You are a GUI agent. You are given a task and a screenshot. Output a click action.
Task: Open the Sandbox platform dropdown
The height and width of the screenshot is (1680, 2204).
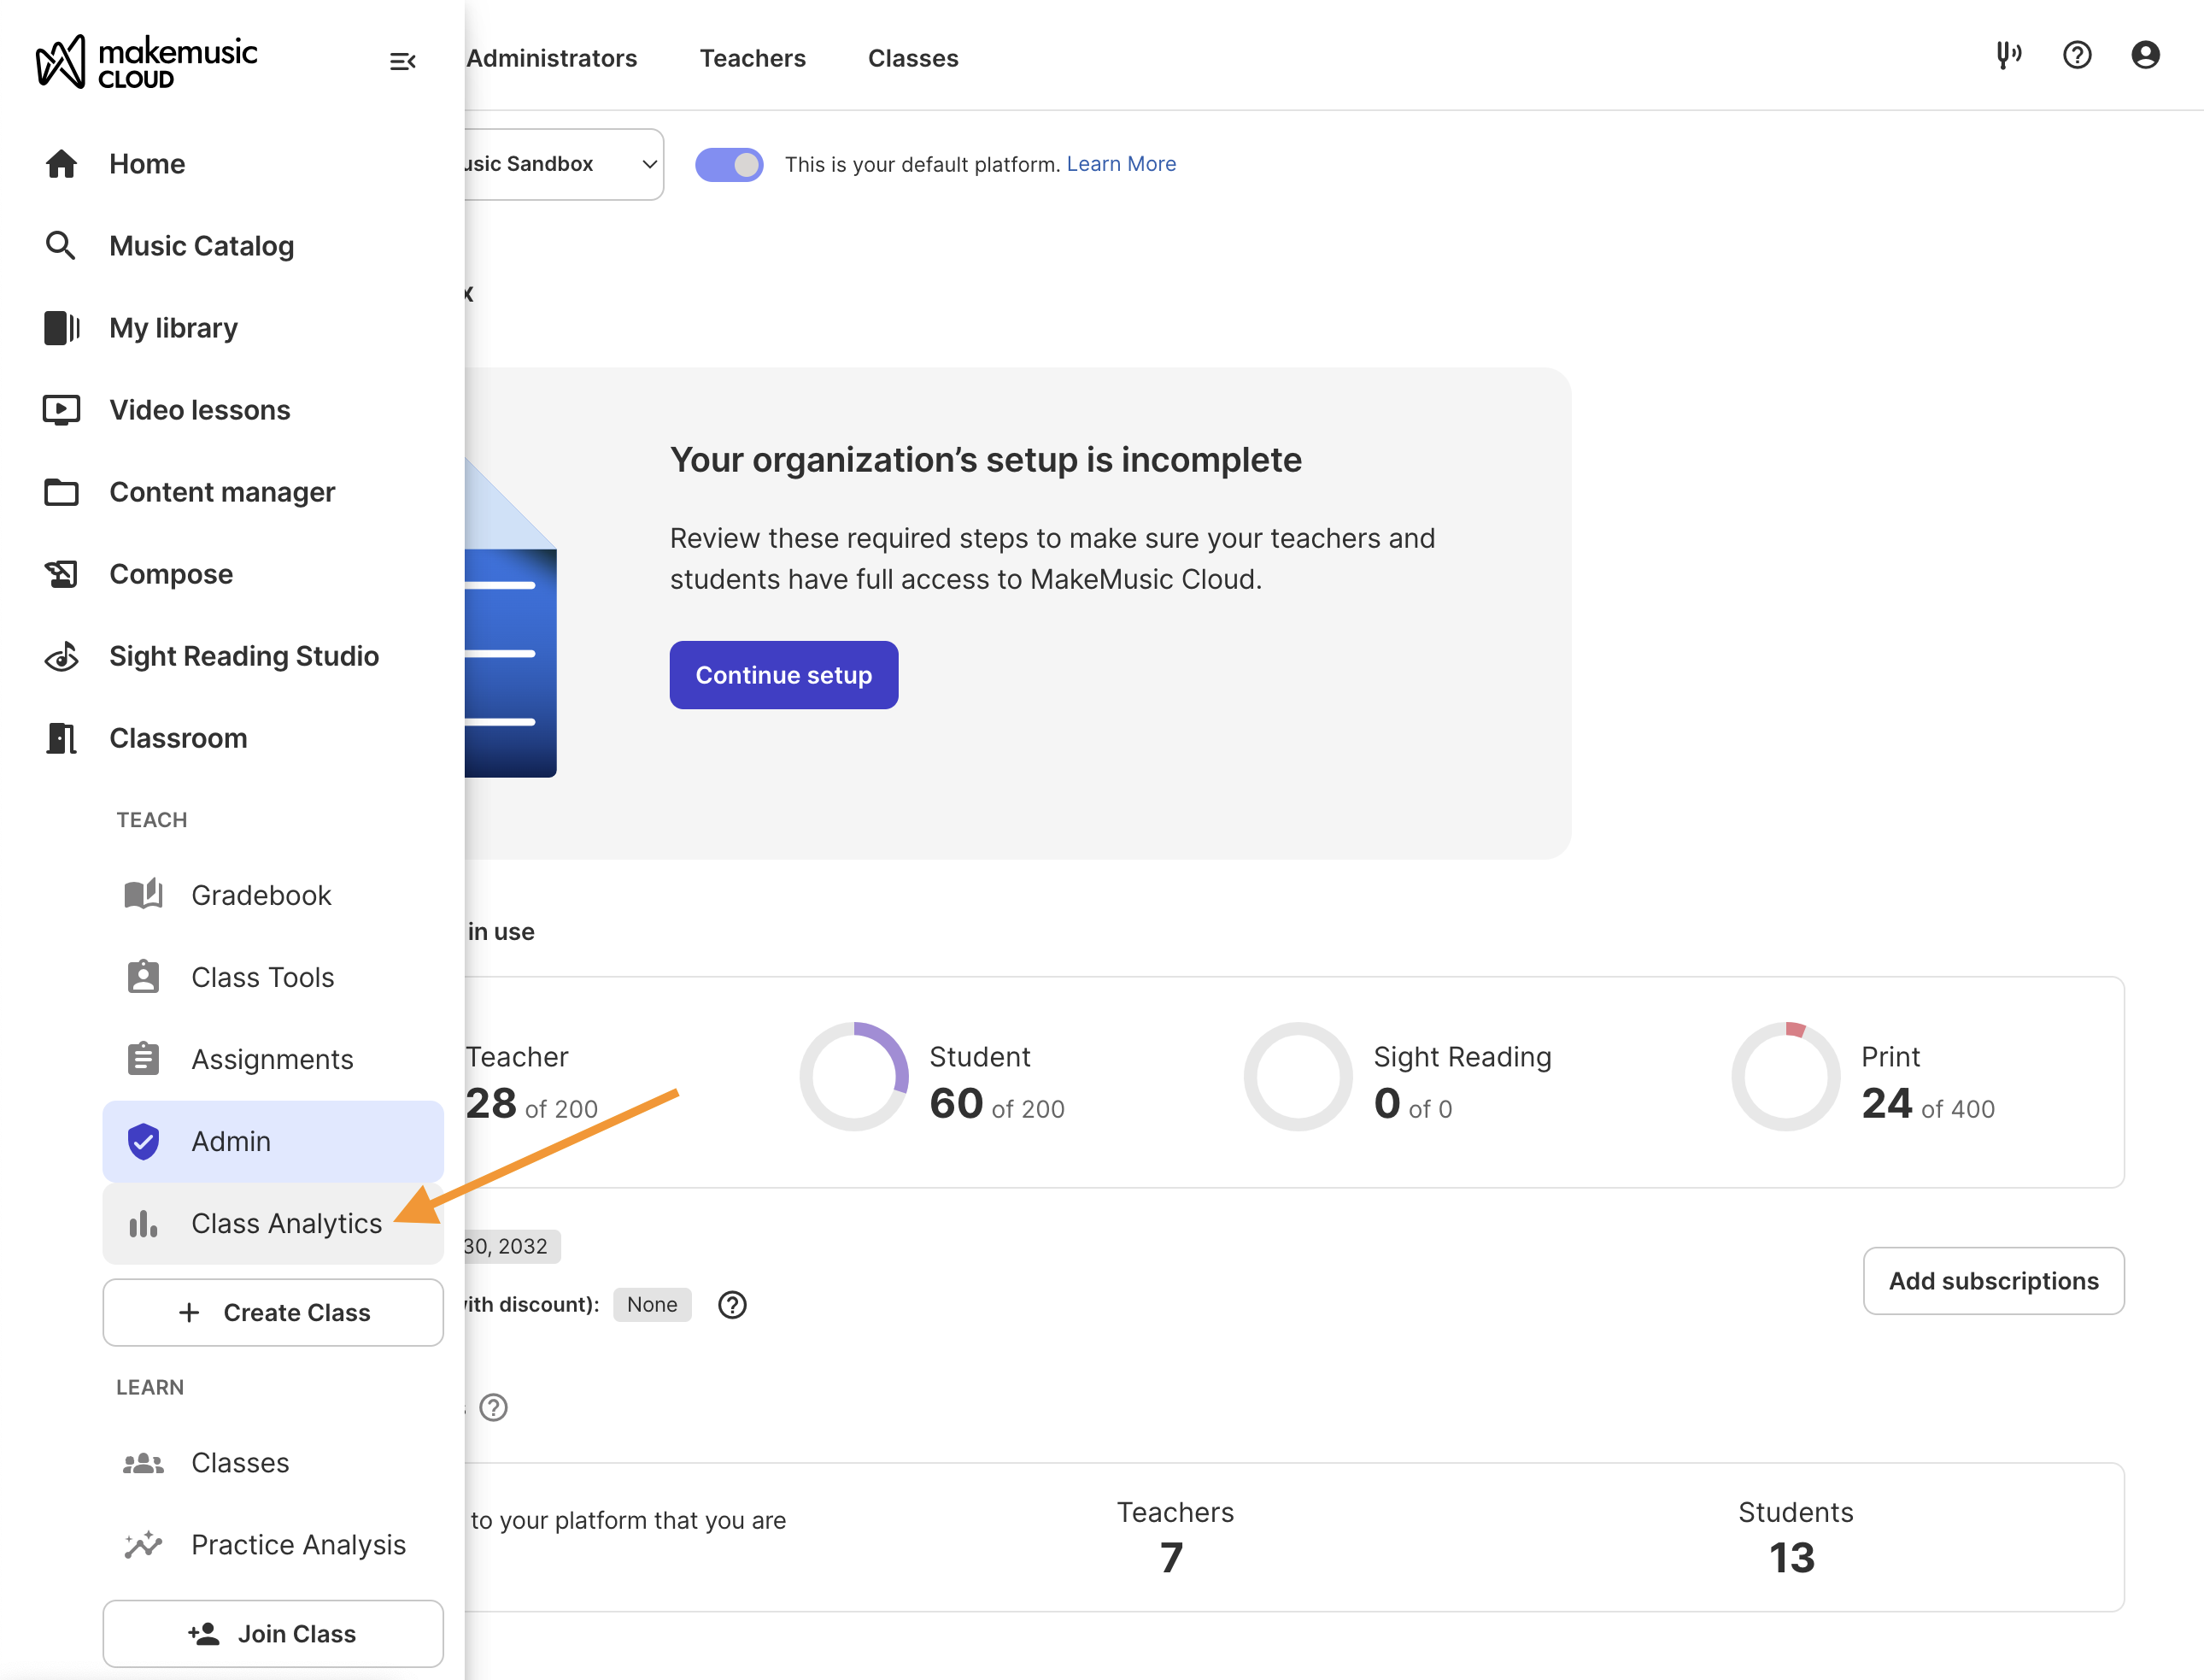pos(562,164)
